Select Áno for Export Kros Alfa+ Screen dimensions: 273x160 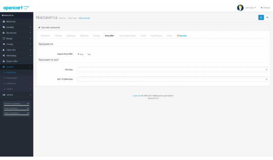pos(78,54)
